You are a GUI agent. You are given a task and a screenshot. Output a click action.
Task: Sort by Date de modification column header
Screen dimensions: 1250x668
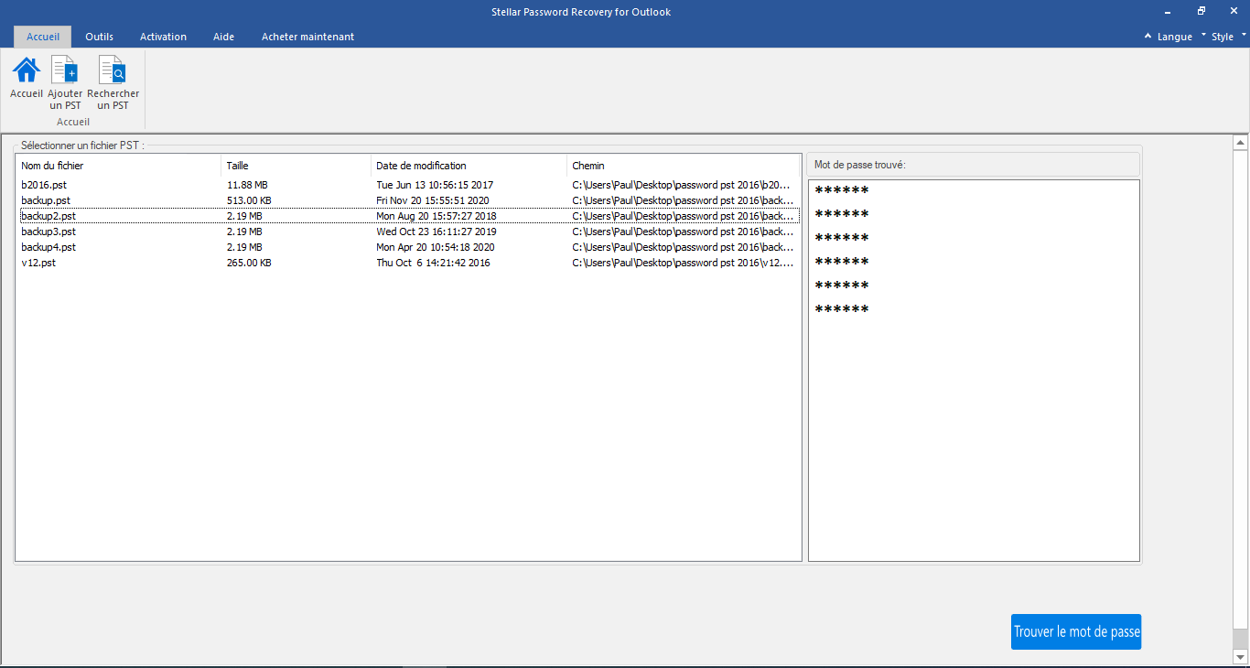click(469, 166)
